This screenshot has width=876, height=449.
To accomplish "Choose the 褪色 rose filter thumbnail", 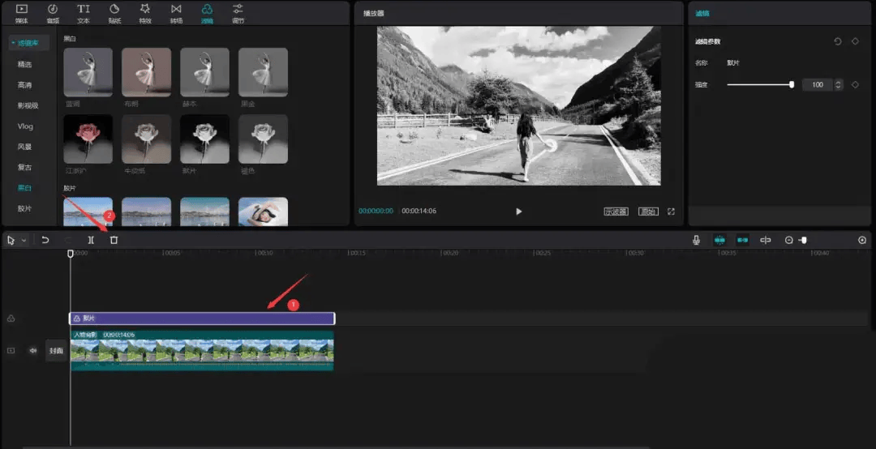I will (x=263, y=139).
